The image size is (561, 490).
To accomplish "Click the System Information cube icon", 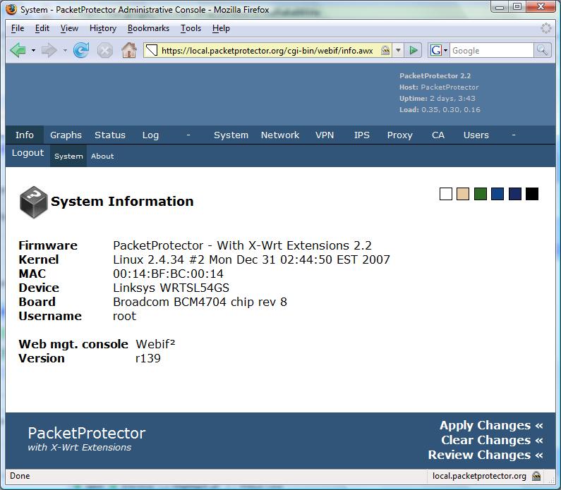I will pyautogui.click(x=33, y=202).
